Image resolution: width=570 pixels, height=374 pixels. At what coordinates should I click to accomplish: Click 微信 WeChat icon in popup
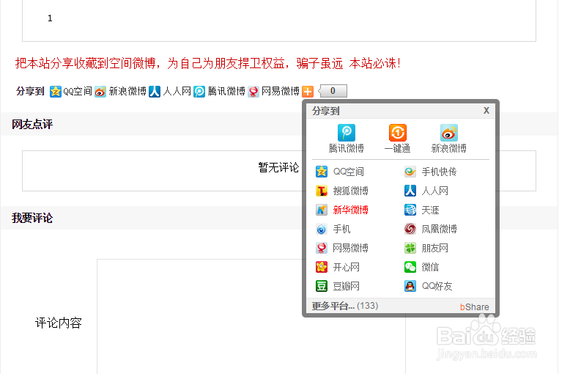410,267
